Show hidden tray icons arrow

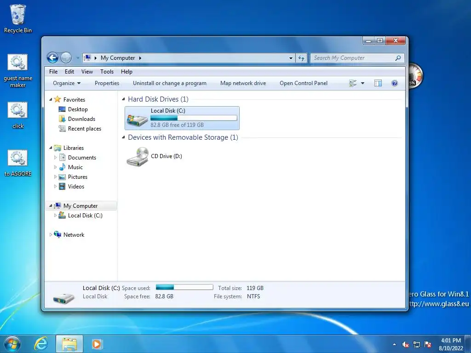click(x=394, y=344)
